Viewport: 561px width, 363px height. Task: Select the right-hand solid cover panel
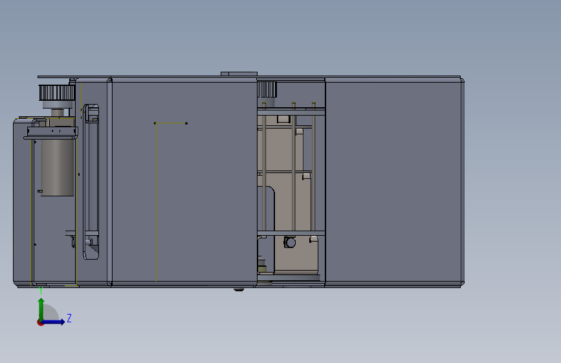(x=393, y=181)
